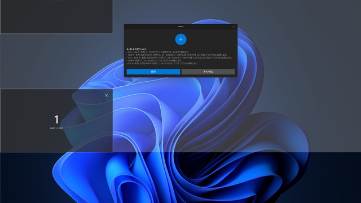Select the right edge of zone 1
Viewport: 361px width, 203px height.
click(113, 120)
